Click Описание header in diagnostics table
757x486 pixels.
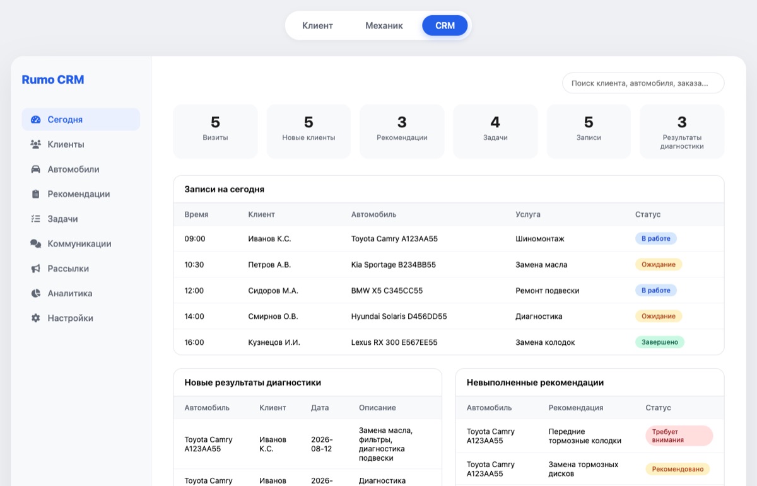(377, 408)
